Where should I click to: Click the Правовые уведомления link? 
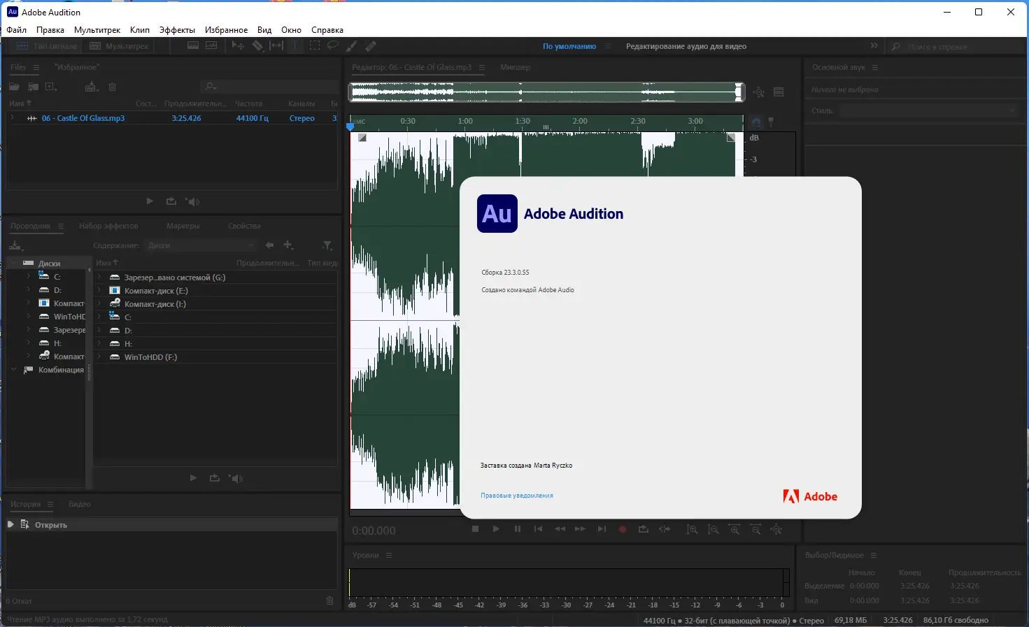pyautogui.click(x=517, y=495)
